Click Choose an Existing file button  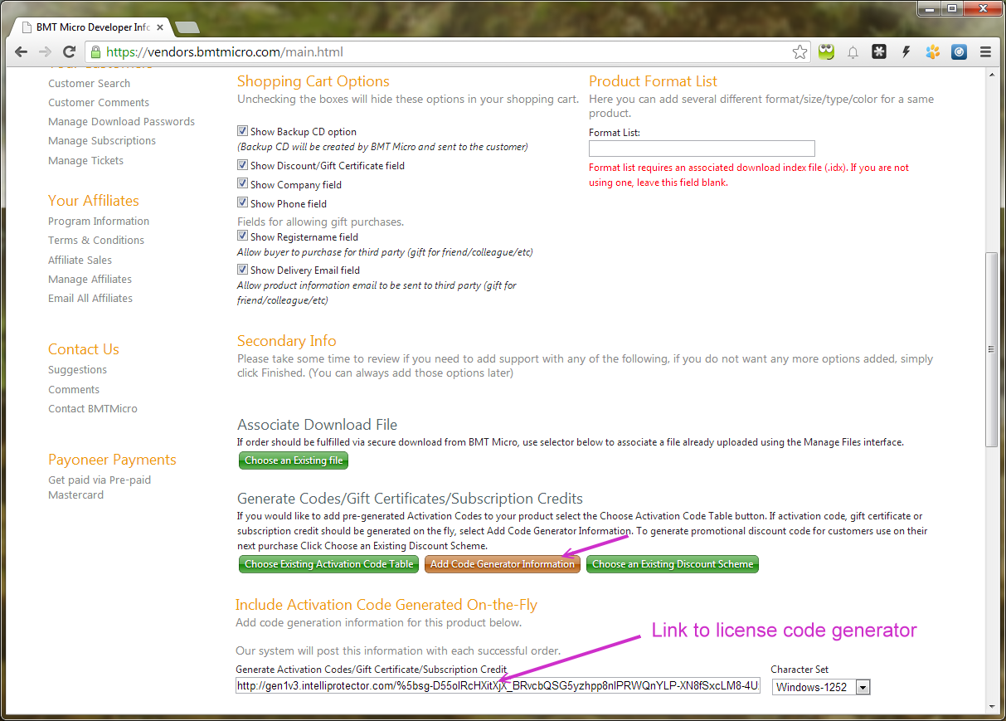(294, 460)
